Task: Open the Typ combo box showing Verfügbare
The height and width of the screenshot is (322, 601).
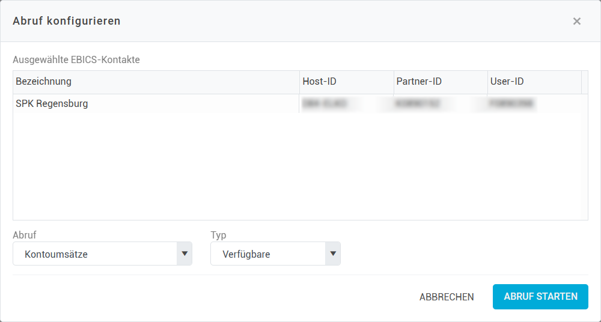Action: 267,254
